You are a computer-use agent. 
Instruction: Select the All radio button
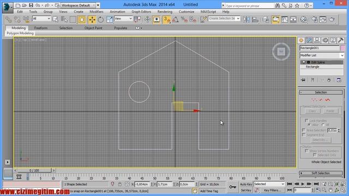pyautogui.click(x=323, y=125)
